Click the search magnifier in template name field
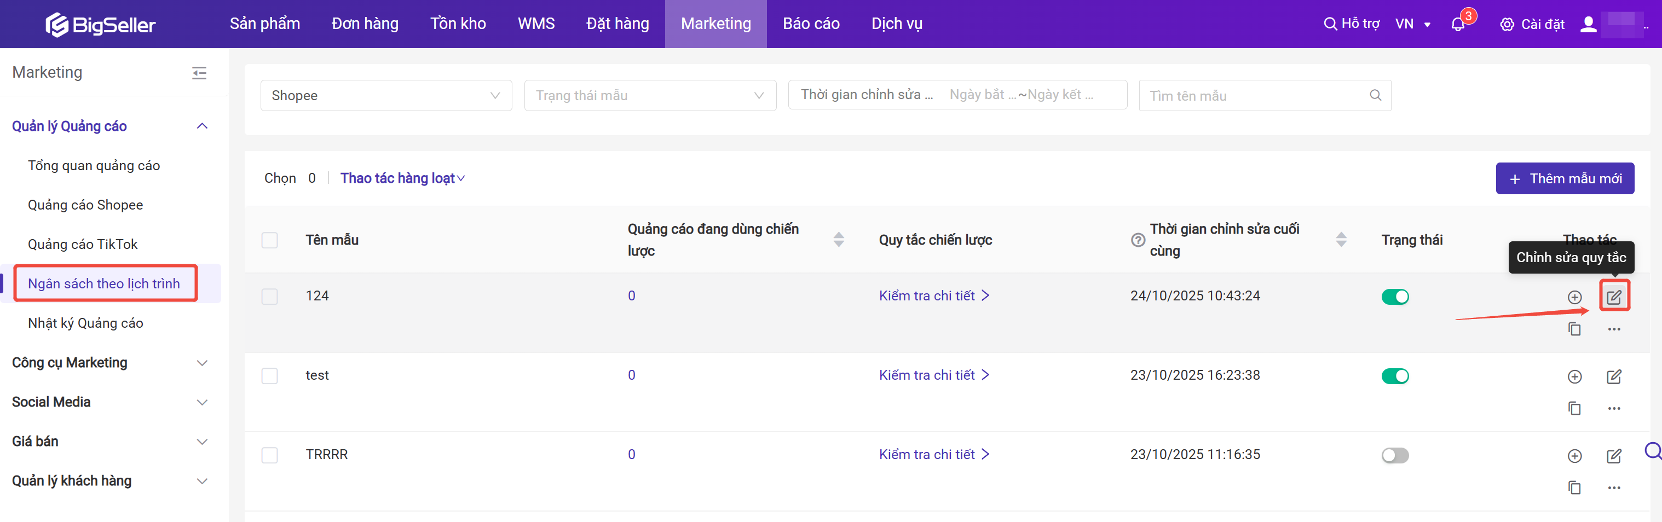The width and height of the screenshot is (1662, 522). pos(1375,96)
